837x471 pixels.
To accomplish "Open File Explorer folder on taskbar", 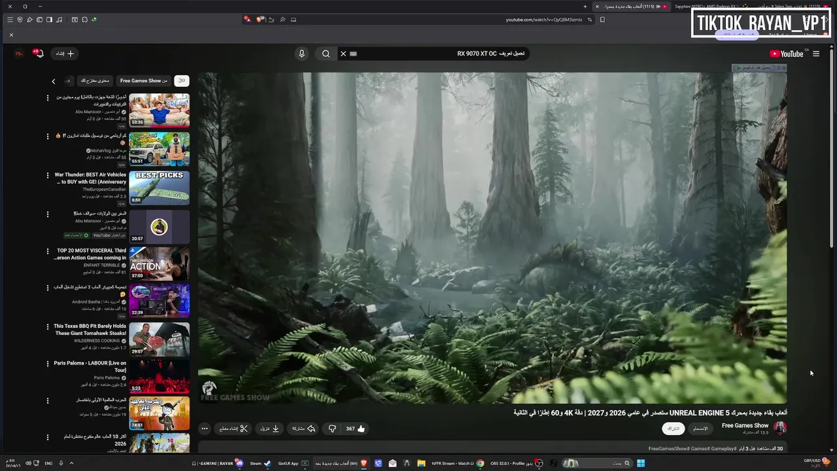I will click(421, 463).
